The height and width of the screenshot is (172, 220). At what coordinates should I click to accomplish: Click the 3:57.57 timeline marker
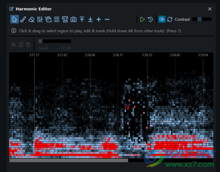coord(34,55)
